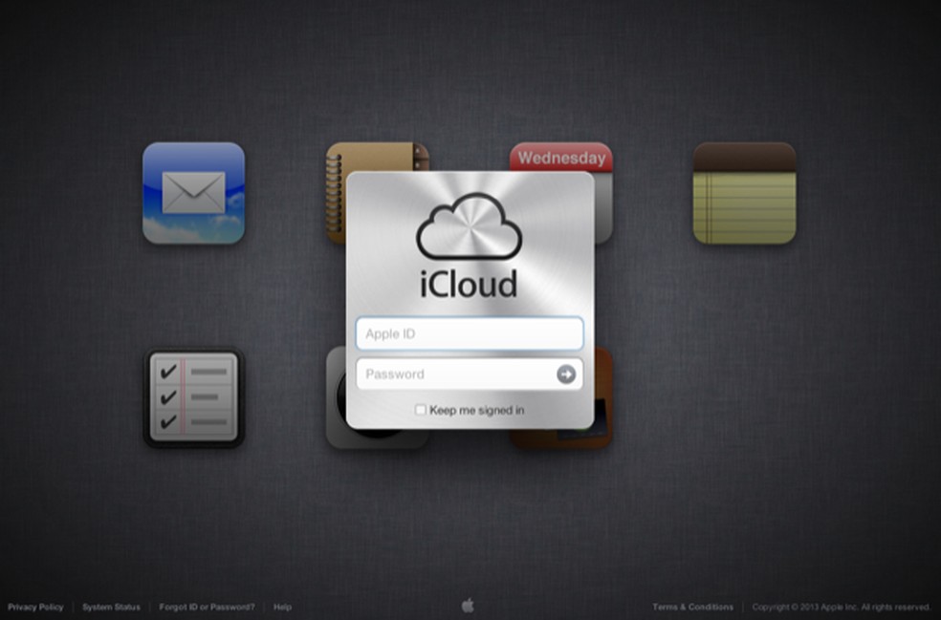Check the System Status link
This screenshot has height=620, width=941.
(111, 607)
